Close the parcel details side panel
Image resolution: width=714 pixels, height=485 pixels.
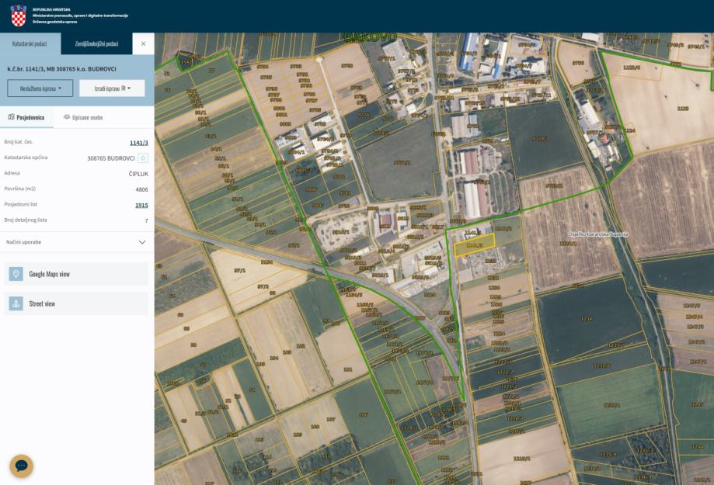[143, 43]
